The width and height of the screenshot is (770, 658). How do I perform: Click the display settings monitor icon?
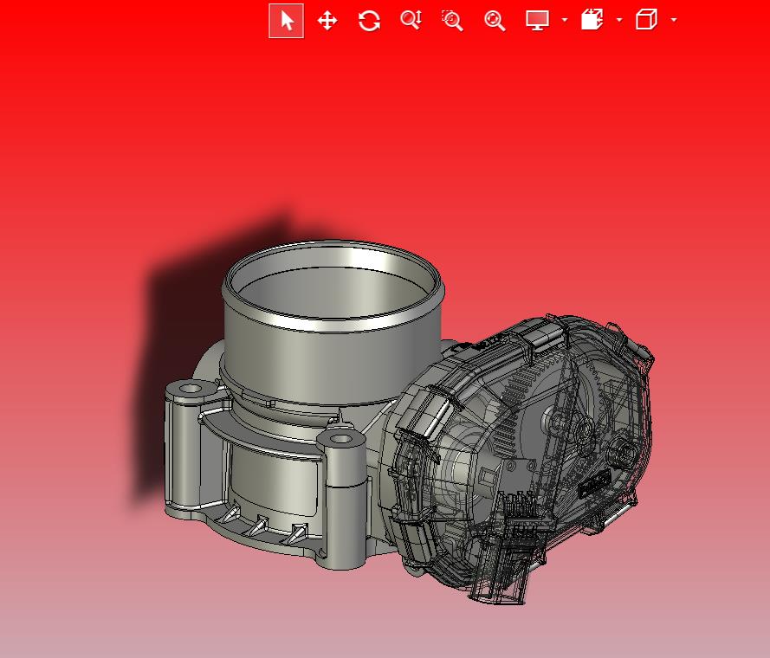click(x=537, y=21)
